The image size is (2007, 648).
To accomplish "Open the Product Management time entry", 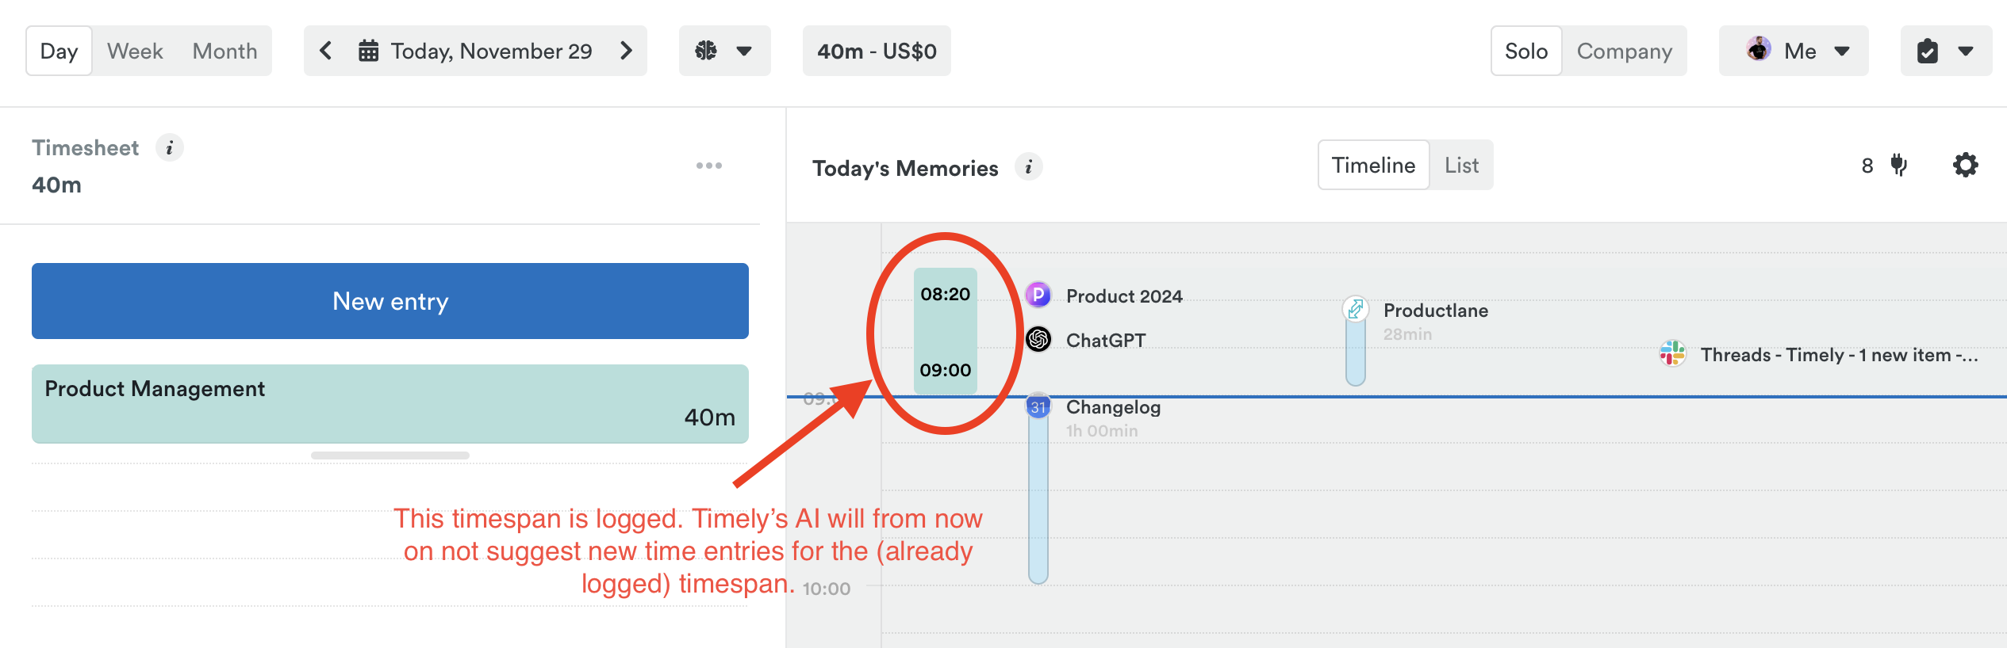I will click(x=390, y=403).
